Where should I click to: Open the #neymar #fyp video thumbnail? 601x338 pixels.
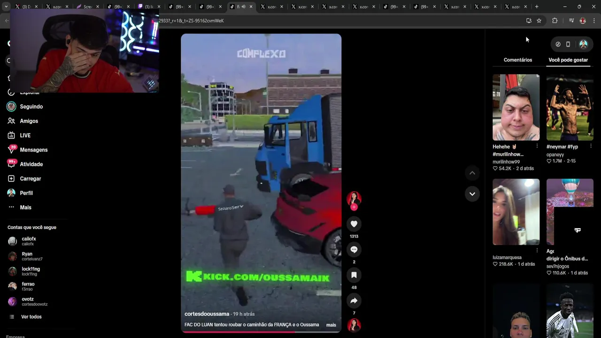coord(570,107)
